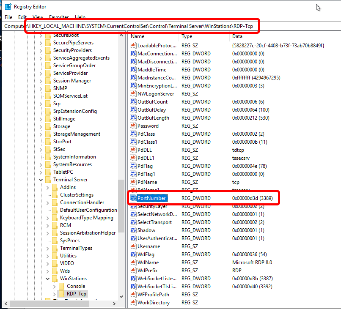
Task: Click the RDP-Tcp folder icon
Action: (61, 294)
